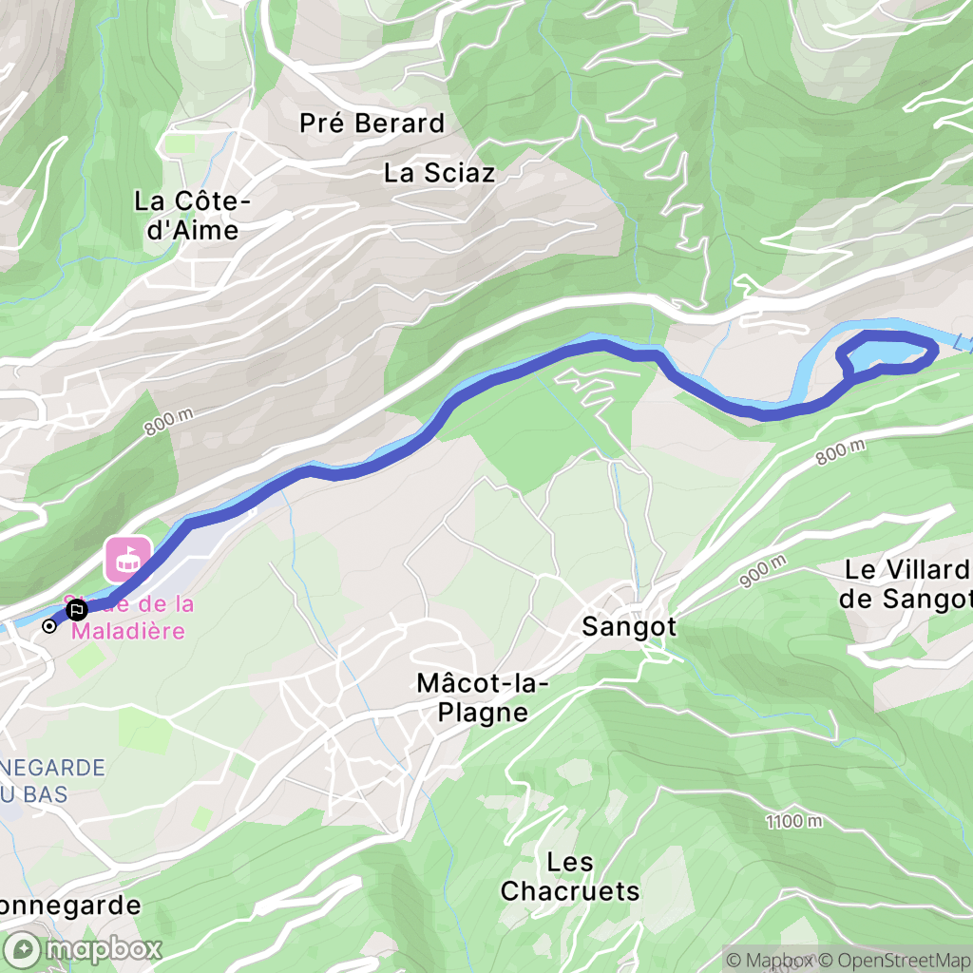Click the Mâcot-la-Plagne town label
Screen dimensions: 973x973
(483, 697)
